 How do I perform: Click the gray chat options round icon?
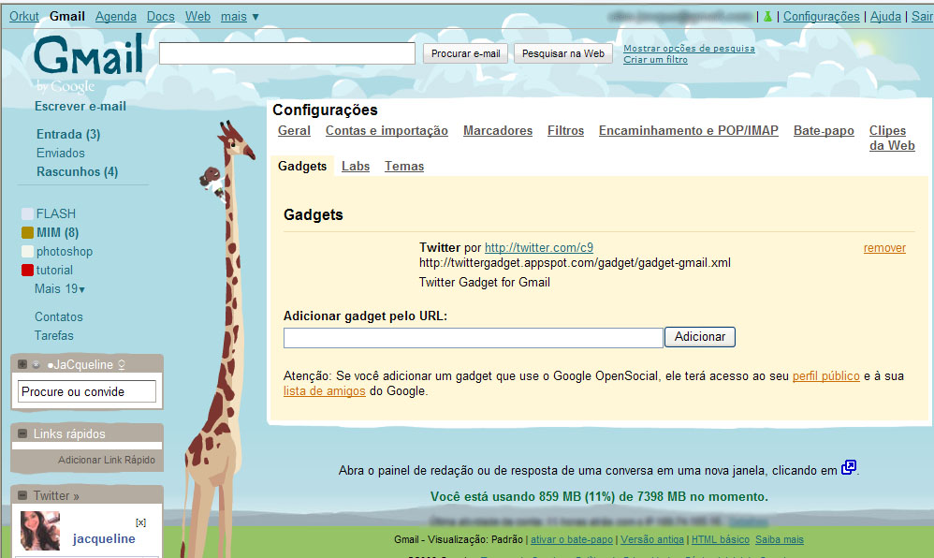tap(36, 364)
